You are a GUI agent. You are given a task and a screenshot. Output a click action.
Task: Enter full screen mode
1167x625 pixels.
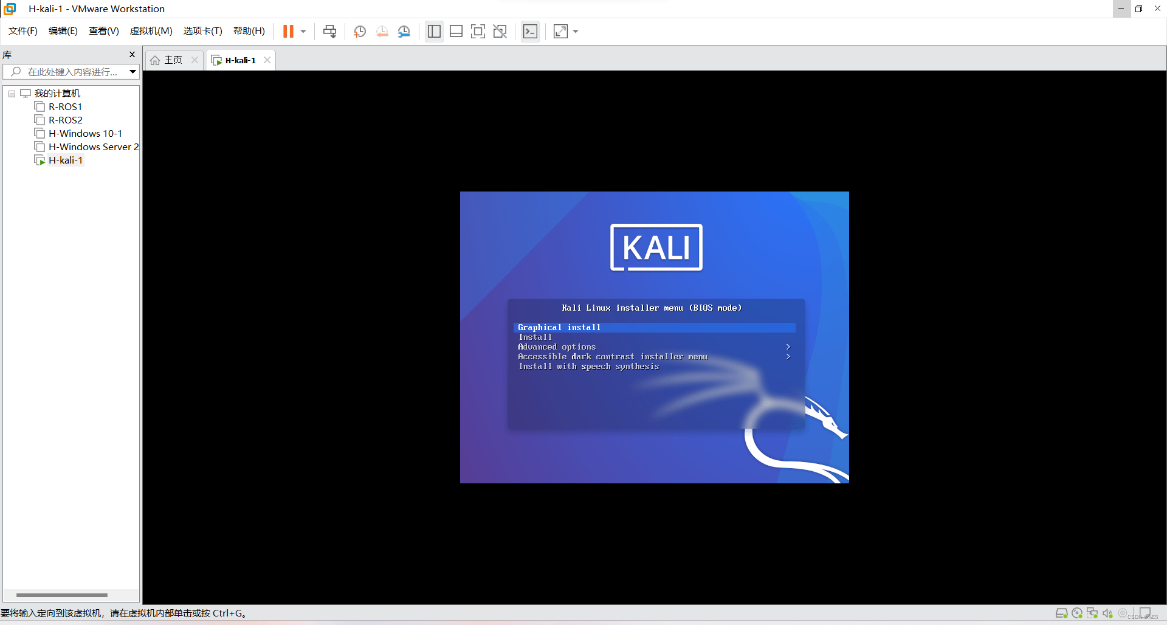[x=478, y=32]
